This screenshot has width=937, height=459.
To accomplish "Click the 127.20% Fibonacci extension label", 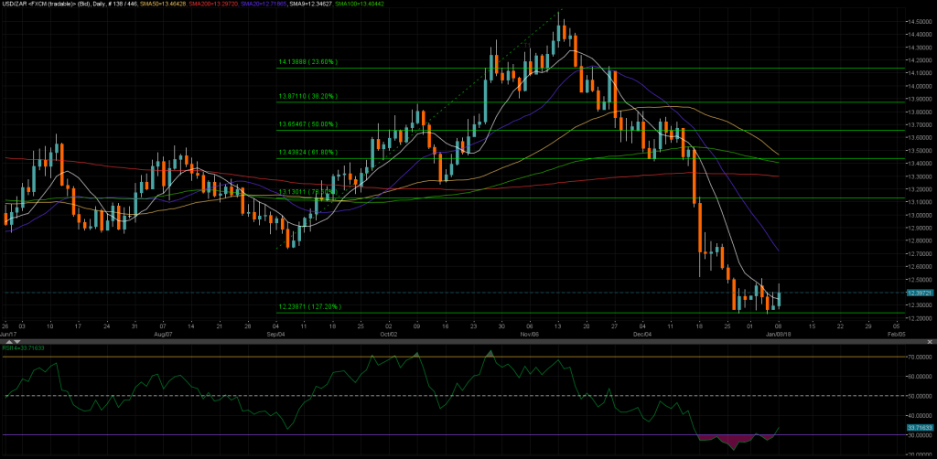I will click(x=308, y=306).
